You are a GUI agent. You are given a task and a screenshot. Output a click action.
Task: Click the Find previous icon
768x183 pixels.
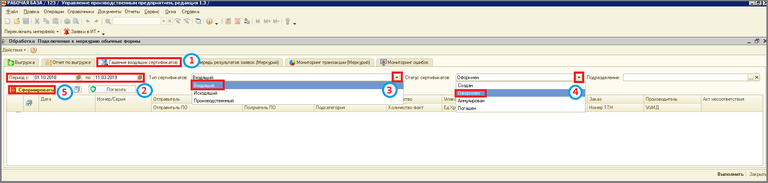tap(187, 21)
